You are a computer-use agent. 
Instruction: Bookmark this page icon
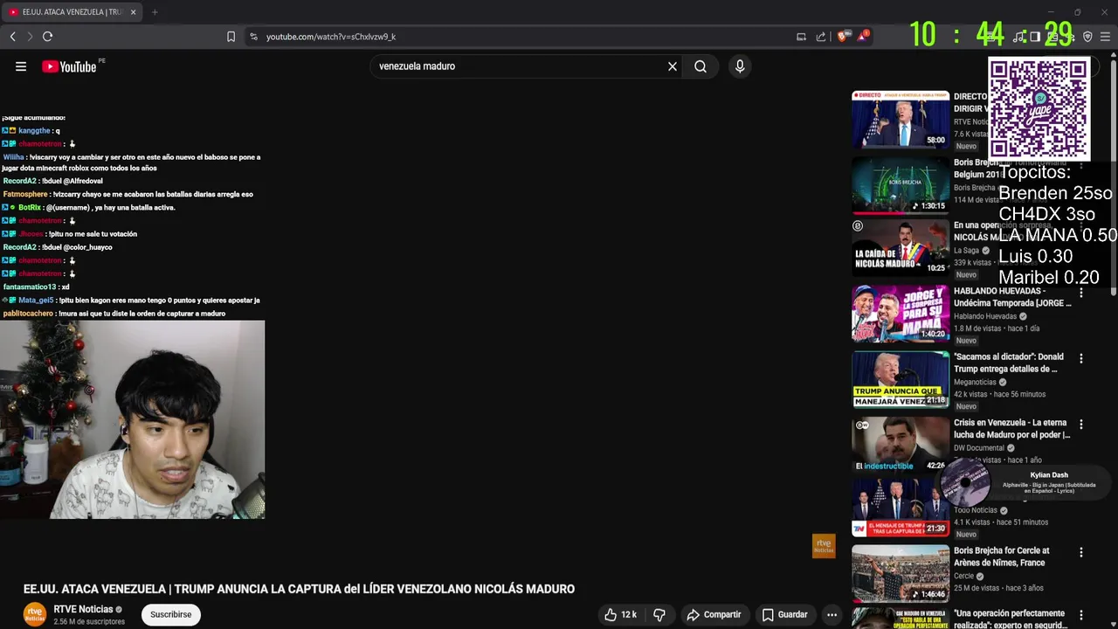[x=231, y=37]
